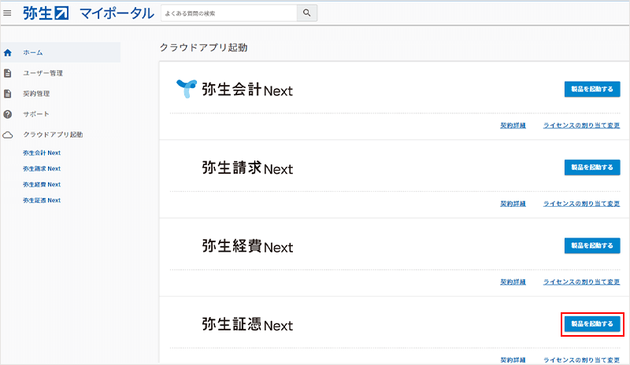
Task: Click the cloud icon in sidebar
Action: pyautogui.click(x=8, y=135)
